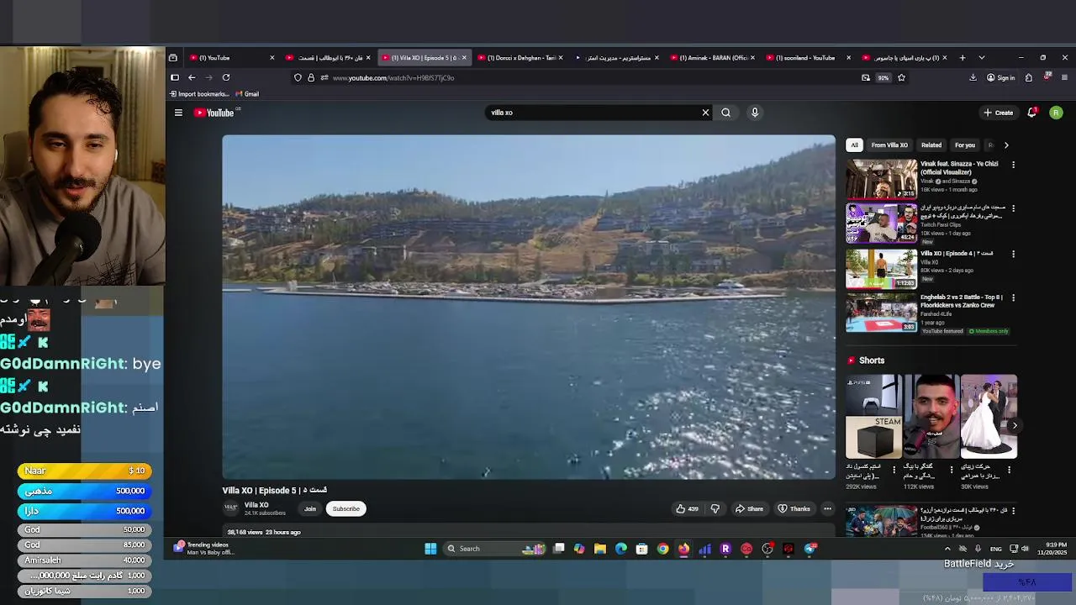Click the Thanks button
This screenshot has width=1076, height=605.
(794, 508)
